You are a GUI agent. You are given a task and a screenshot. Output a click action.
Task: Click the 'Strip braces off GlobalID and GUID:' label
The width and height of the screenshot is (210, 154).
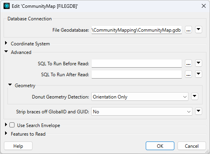pyautogui.click(x=52, y=112)
